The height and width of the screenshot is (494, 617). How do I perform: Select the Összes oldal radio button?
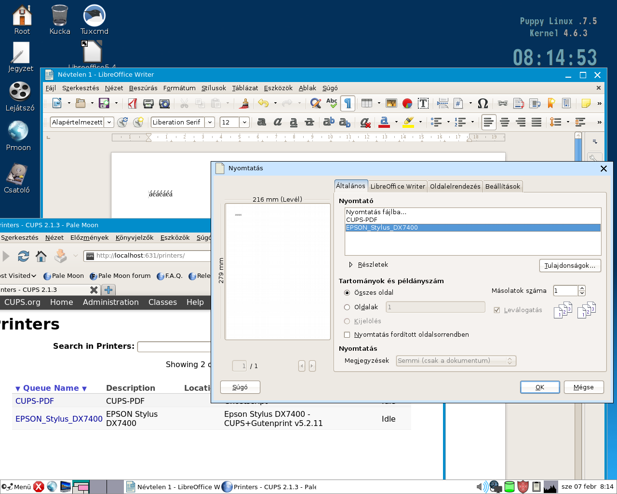click(347, 293)
